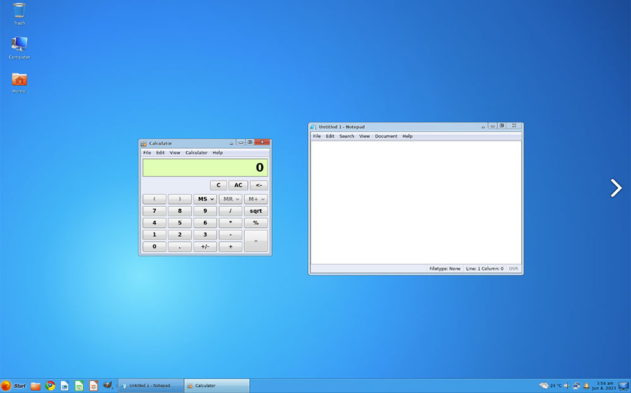Open the Calculator menu in the Calculator app

196,152
